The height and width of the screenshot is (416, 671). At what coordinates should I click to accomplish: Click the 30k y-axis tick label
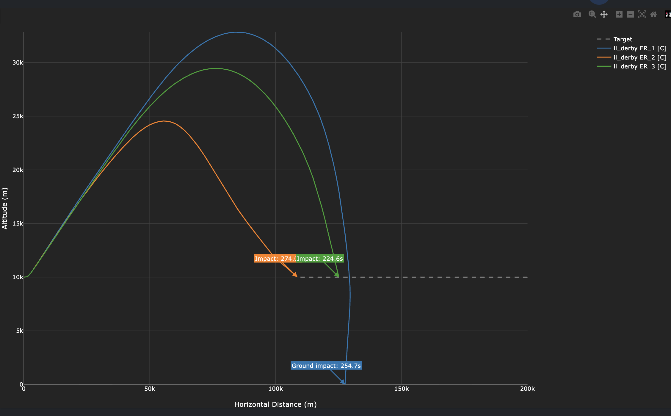(18, 62)
